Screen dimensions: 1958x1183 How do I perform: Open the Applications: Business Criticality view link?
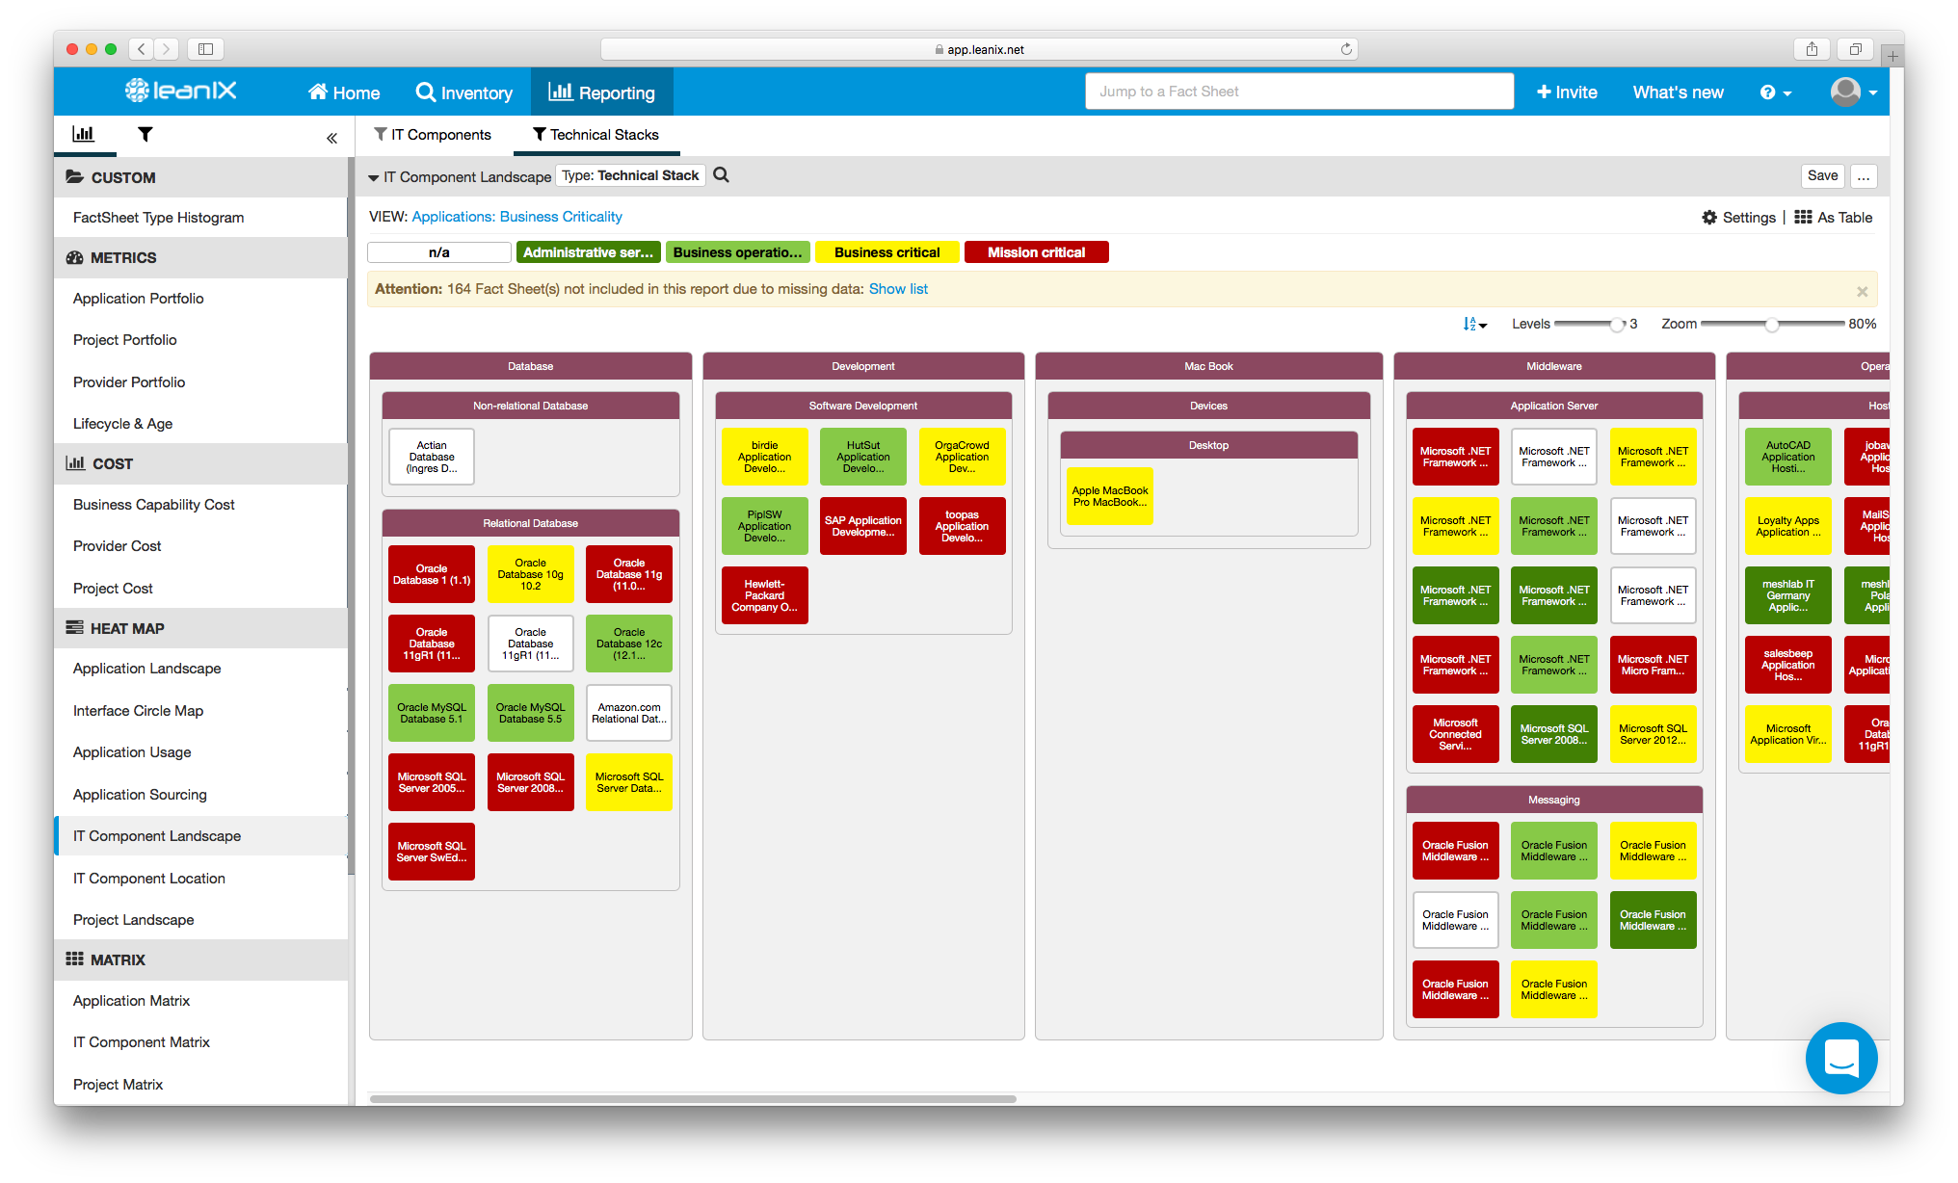point(516,217)
